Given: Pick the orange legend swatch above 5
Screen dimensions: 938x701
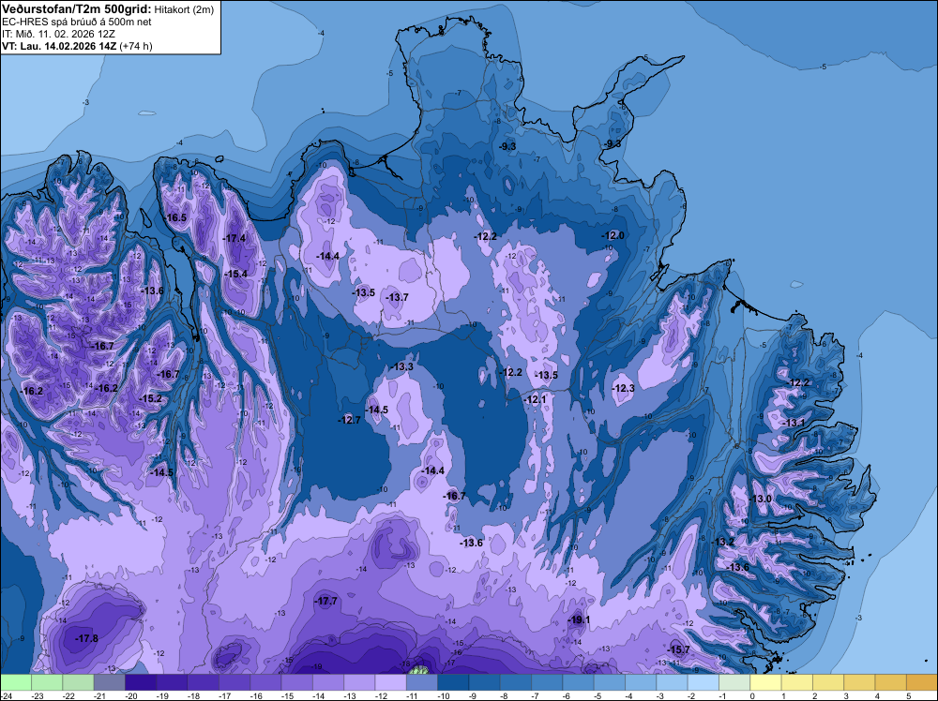Looking at the screenshot, I should click(922, 682).
